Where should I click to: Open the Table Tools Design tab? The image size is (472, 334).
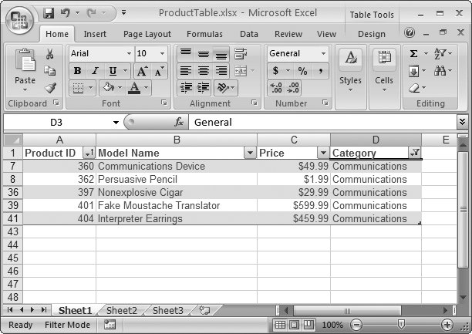[x=372, y=34]
